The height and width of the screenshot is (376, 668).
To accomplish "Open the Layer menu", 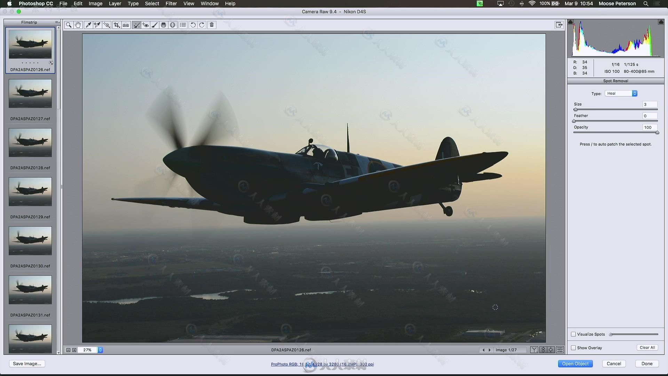I will point(115,3).
